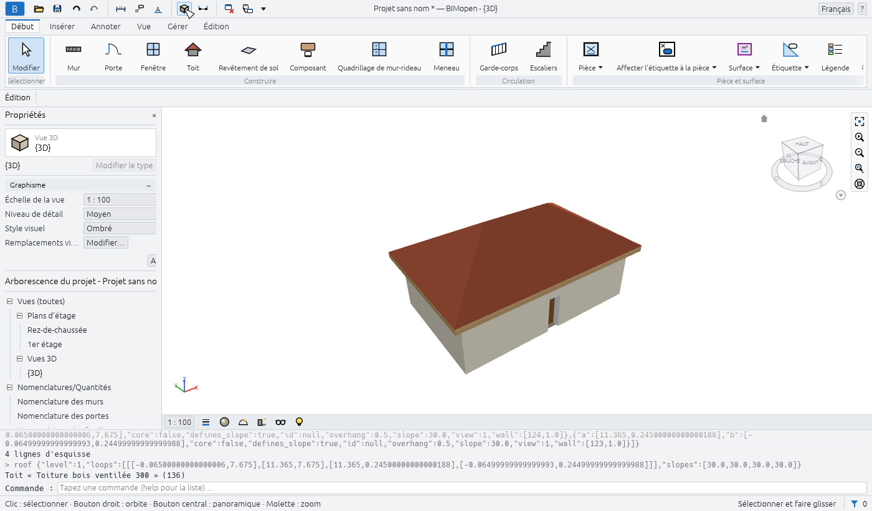Select the Meneau mullion tool
Screen dimensions: 872x511
tap(446, 56)
